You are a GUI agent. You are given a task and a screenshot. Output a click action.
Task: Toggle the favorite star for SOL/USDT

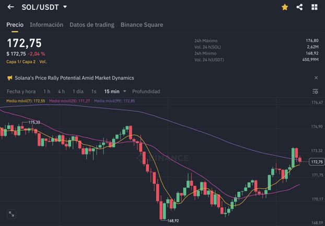[x=285, y=7]
